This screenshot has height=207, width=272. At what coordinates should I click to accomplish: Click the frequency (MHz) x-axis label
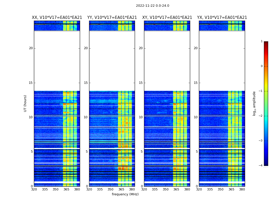click(x=125, y=194)
